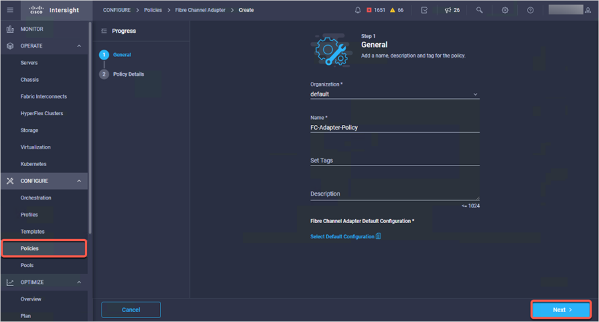Click the Description text area

[x=395, y=194]
